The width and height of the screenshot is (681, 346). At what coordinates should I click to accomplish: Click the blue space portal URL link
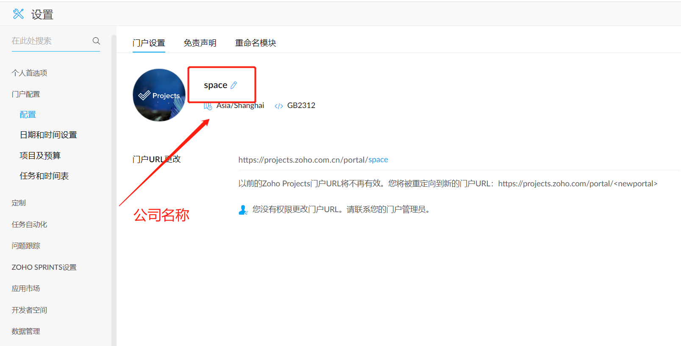pyautogui.click(x=378, y=160)
